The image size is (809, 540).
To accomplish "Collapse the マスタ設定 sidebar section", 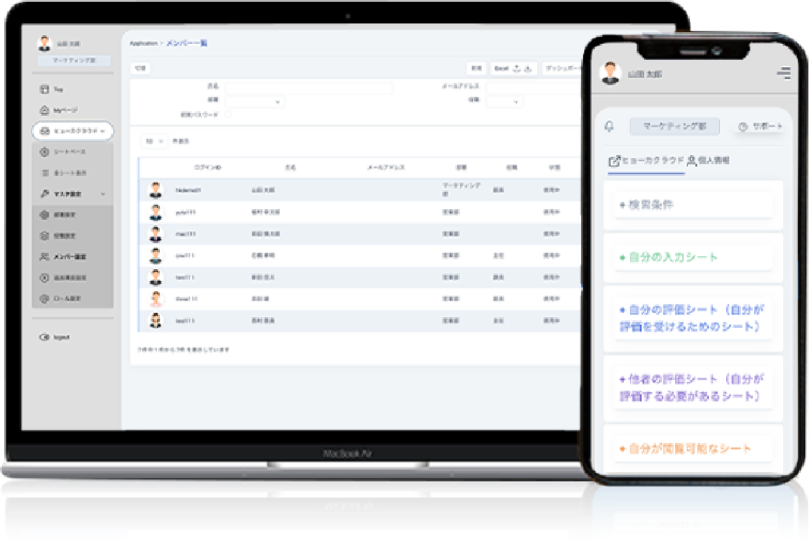I will (103, 194).
